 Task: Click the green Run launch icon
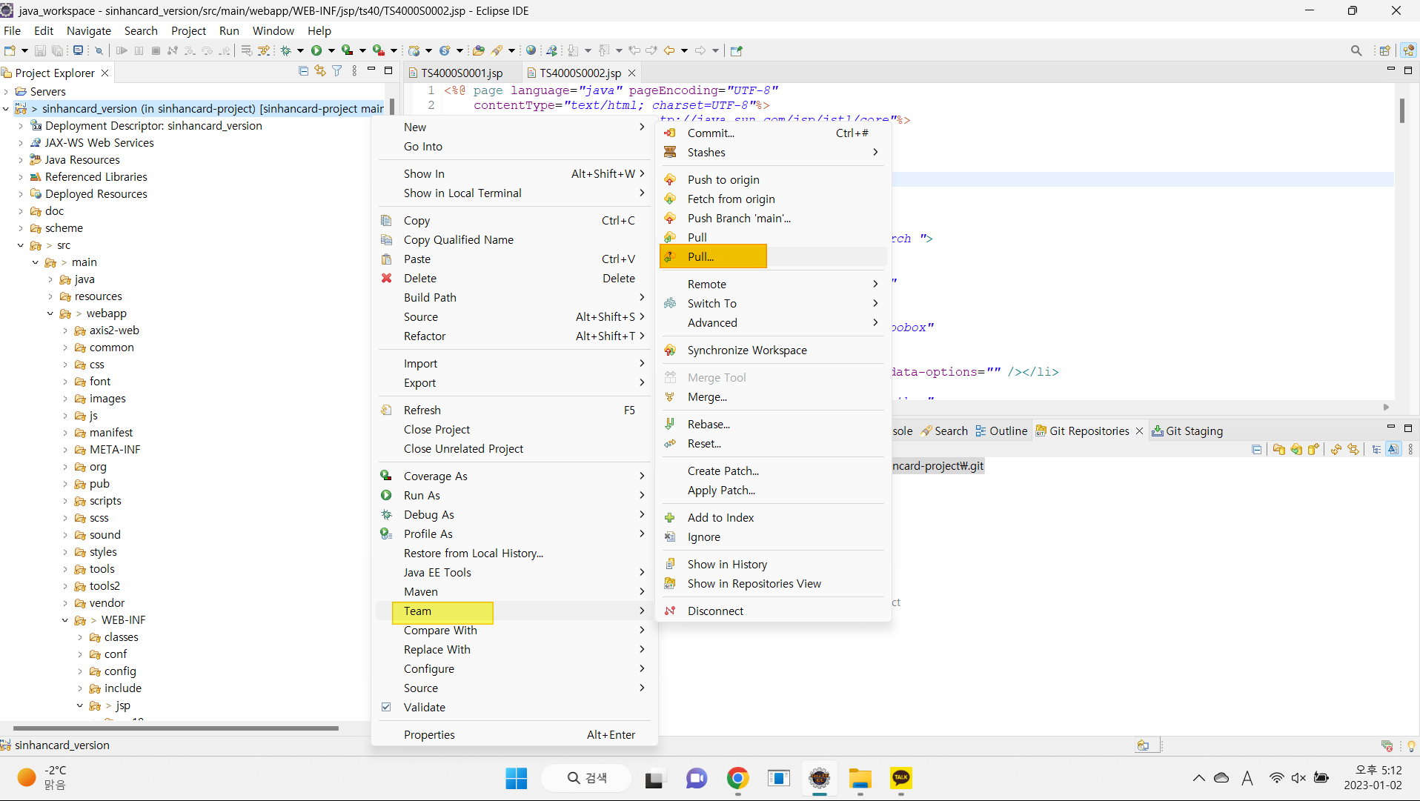point(316,50)
